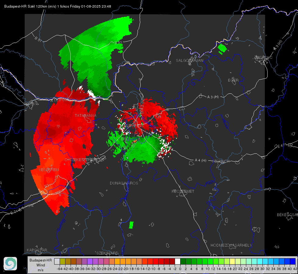Click the Somogy county label

(x=61, y=225)
